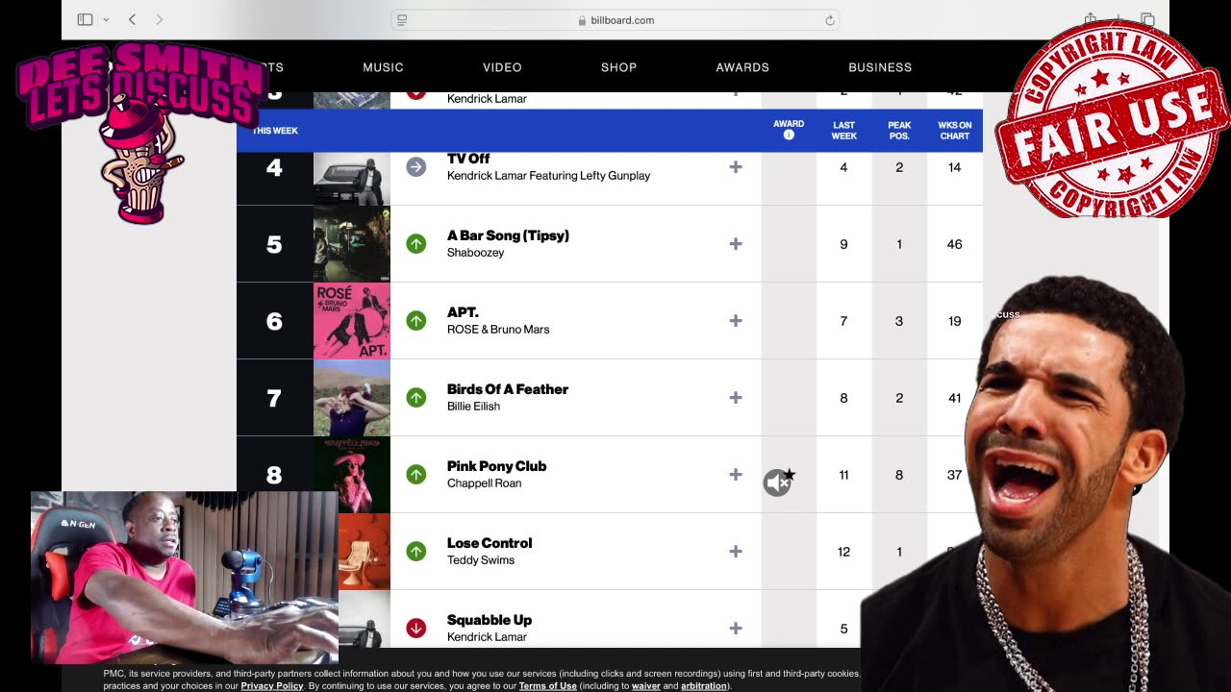The width and height of the screenshot is (1231, 692).
Task: Click the TV Off steady-position arrow icon
Action: coord(415,167)
